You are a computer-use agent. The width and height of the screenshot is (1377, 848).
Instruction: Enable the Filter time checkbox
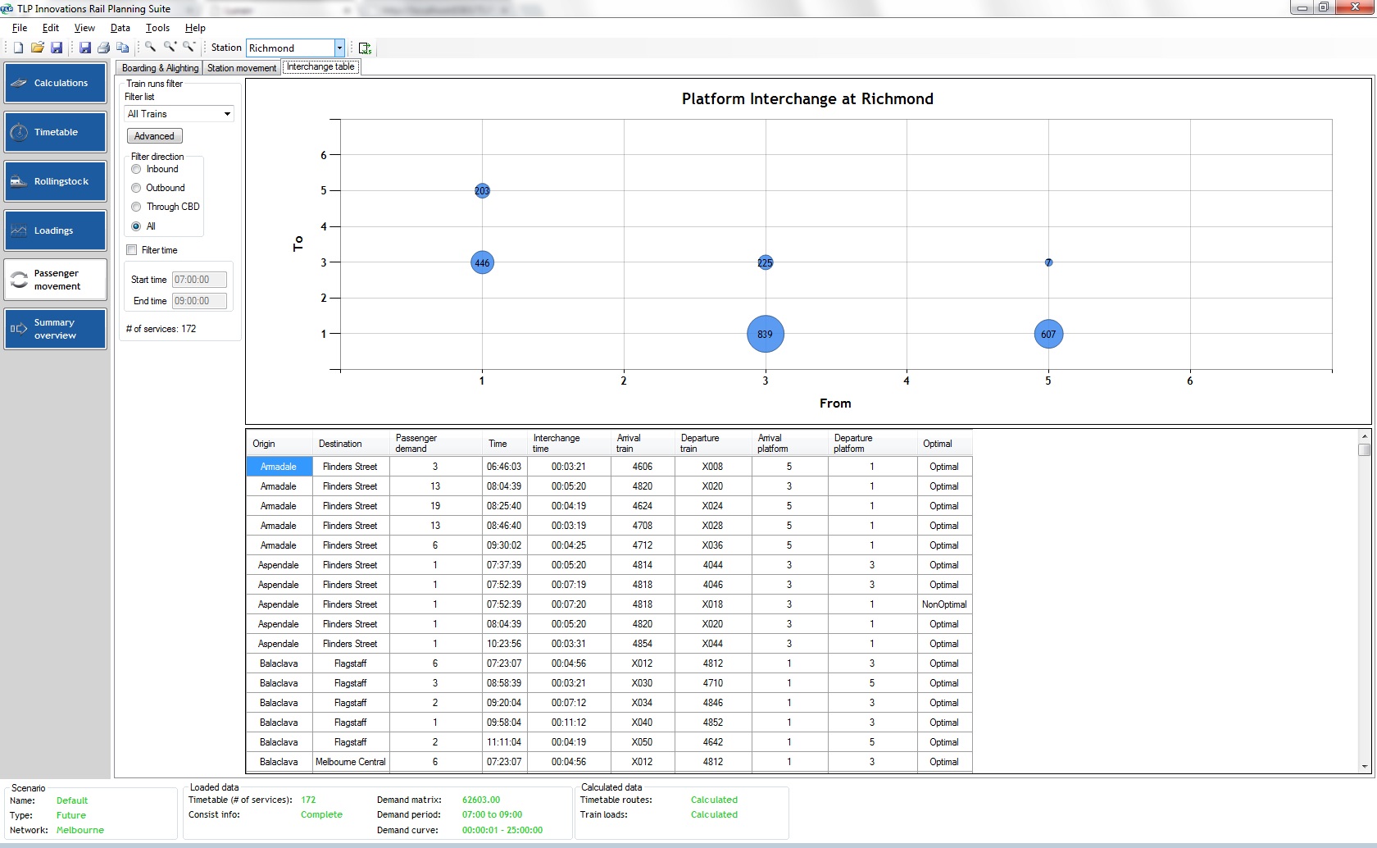click(x=131, y=250)
